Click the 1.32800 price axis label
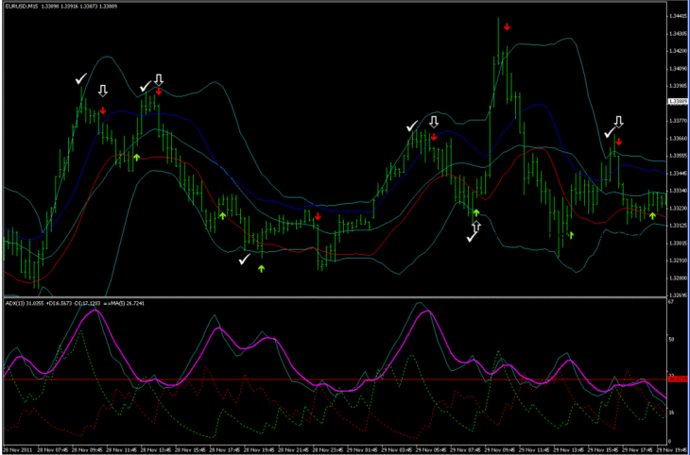Viewport: 690px width, 455px height. click(x=677, y=278)
